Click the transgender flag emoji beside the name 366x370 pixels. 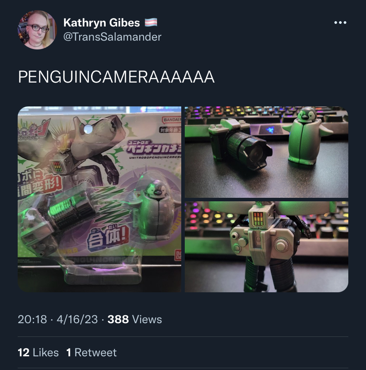point(151,23)
